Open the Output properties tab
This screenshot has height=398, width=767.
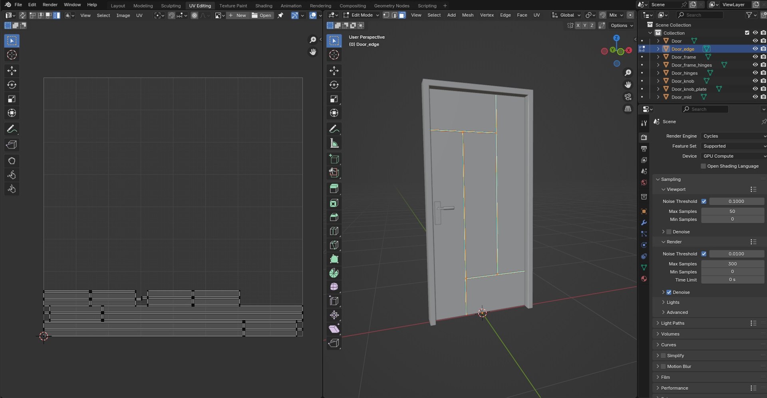(x=644, y=149)
